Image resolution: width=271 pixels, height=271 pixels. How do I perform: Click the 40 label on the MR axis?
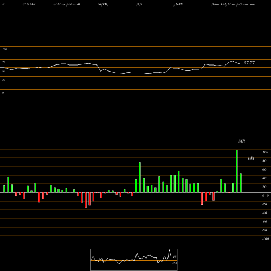264,178
